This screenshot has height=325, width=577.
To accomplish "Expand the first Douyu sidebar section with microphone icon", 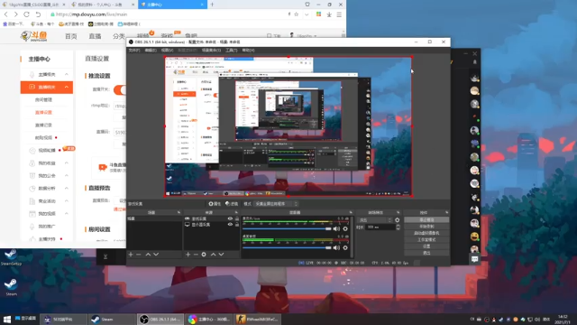I will point(67,74).
